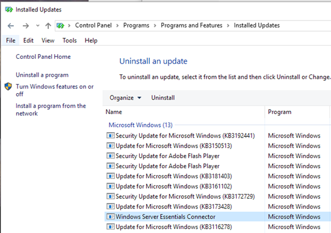This screenshot has height=233, width=331.
Task: Open the View menu
Action: (48, 40)
